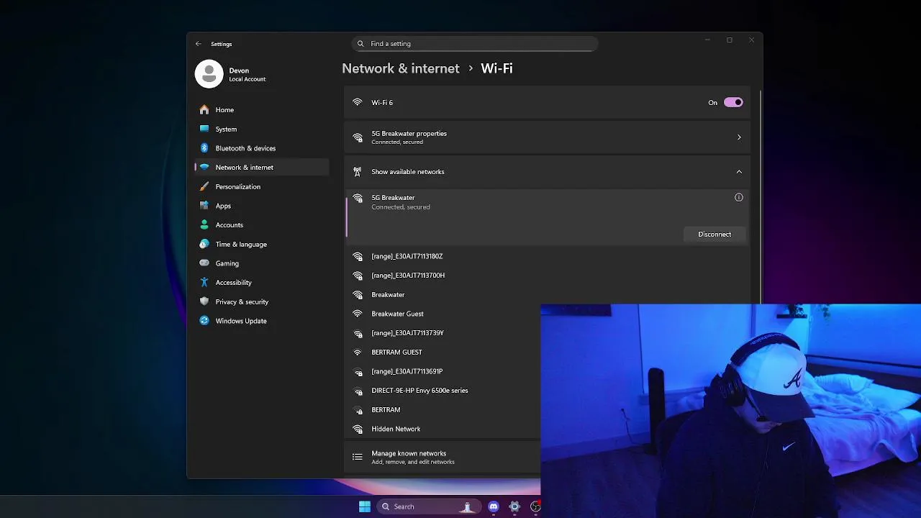Go to Time & language
The image size is (921, 518).
pos(262,244)
